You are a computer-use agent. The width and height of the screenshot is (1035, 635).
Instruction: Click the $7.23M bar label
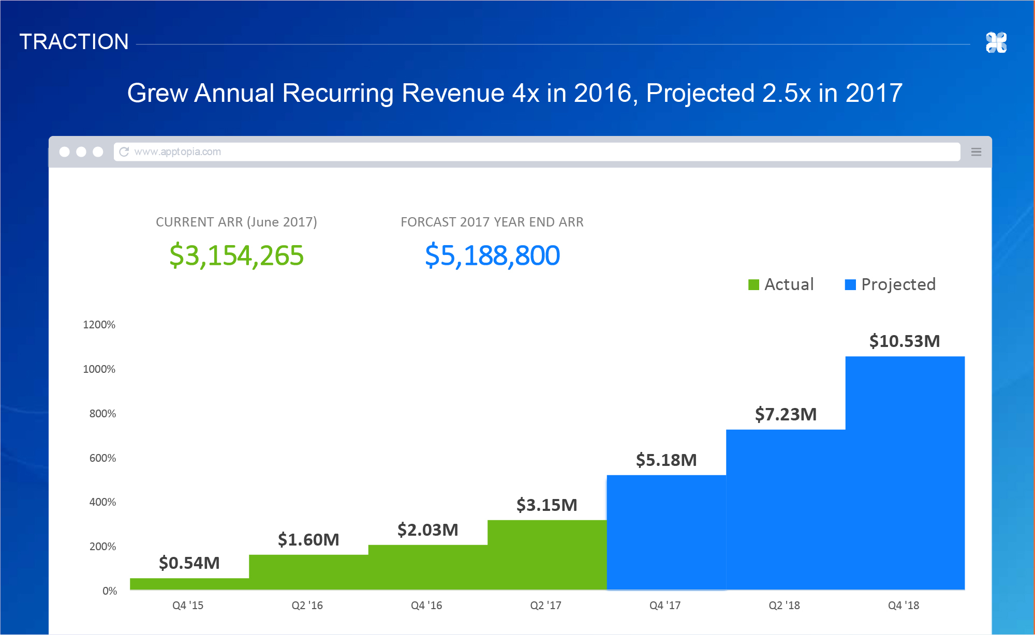pyautogui.click(x=786, y=414)
